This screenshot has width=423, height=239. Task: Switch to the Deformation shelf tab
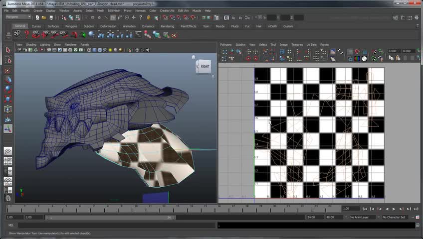108,26
